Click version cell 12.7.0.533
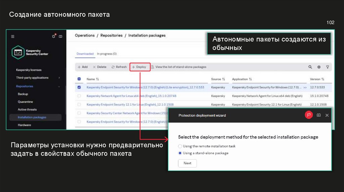The width and height of the screenshot is (344, 192). point(317,87)
